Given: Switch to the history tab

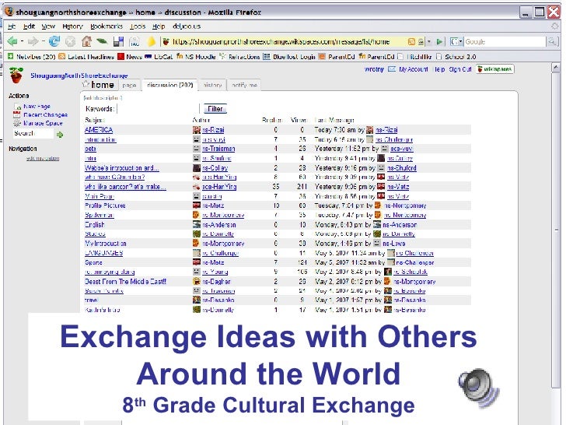Looking at the screenshot, I should pyautogui.click(x=213, y=85).
